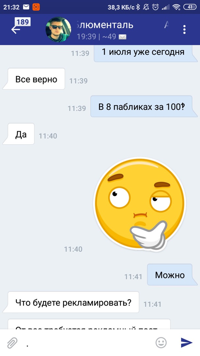Open the three-dot overflow menu

(x=184, y=30)
